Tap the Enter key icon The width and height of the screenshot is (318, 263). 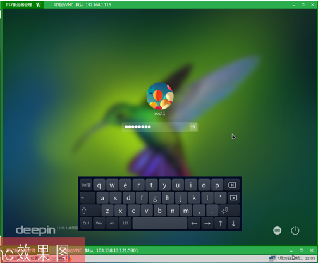coord(229,211)
